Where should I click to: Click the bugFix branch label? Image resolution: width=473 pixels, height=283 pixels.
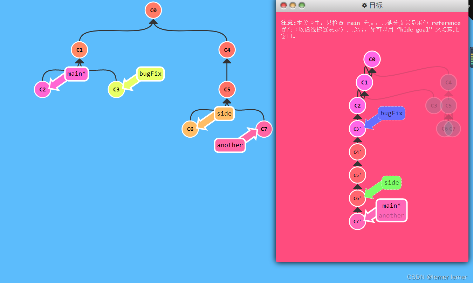coord(150,74)
